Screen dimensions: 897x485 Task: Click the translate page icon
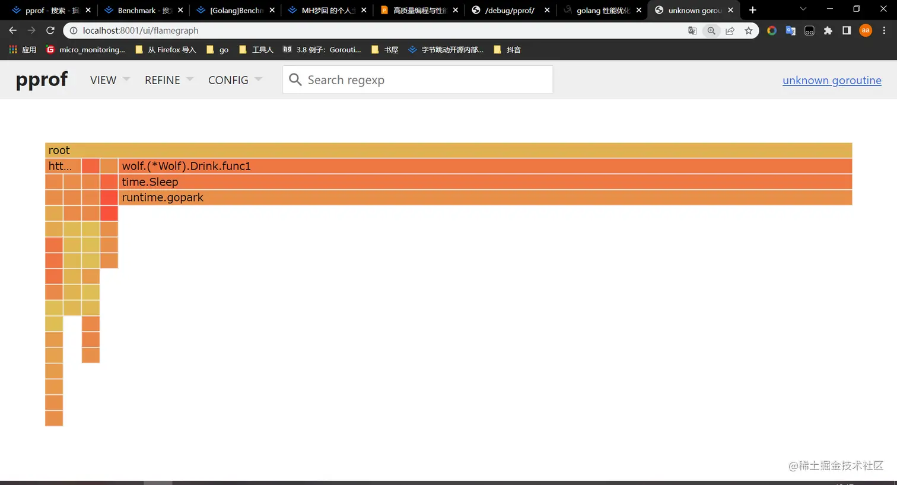tap(692, 30)
